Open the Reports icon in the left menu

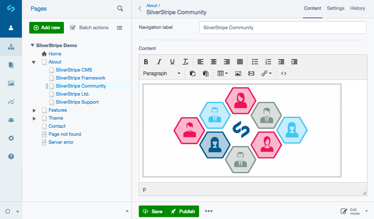point(11,102)
